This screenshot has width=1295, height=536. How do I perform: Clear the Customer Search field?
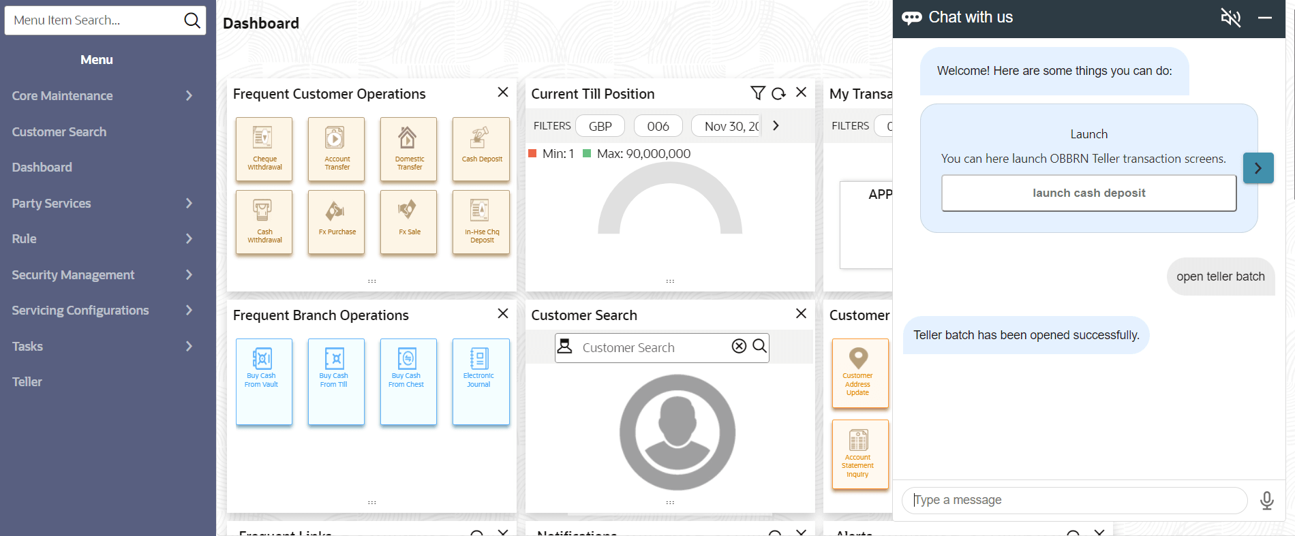739,346
